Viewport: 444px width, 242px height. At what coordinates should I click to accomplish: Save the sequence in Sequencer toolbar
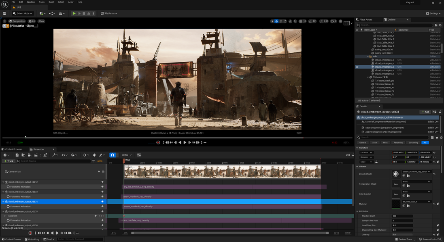click(17, 155)
